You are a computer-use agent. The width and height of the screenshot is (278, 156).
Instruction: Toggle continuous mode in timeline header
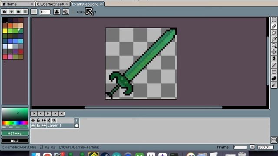tap(43, 120)
